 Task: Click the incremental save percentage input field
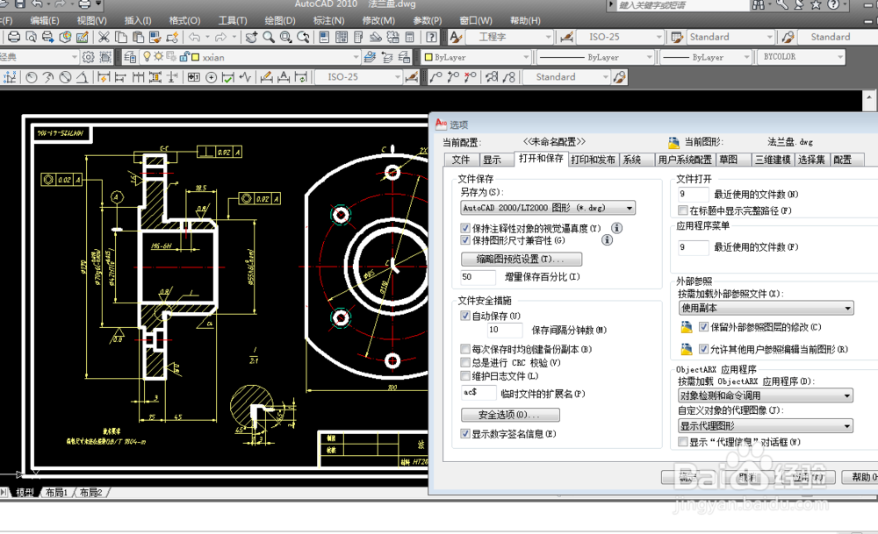click(477, 277)
